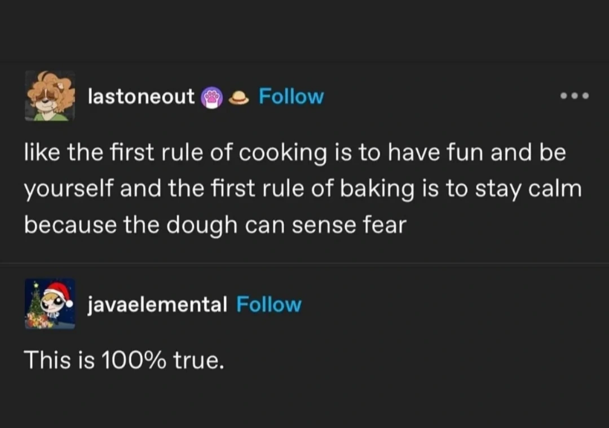Follow the javaelemental blog
The image size is (609, 428).
(269, 304)
